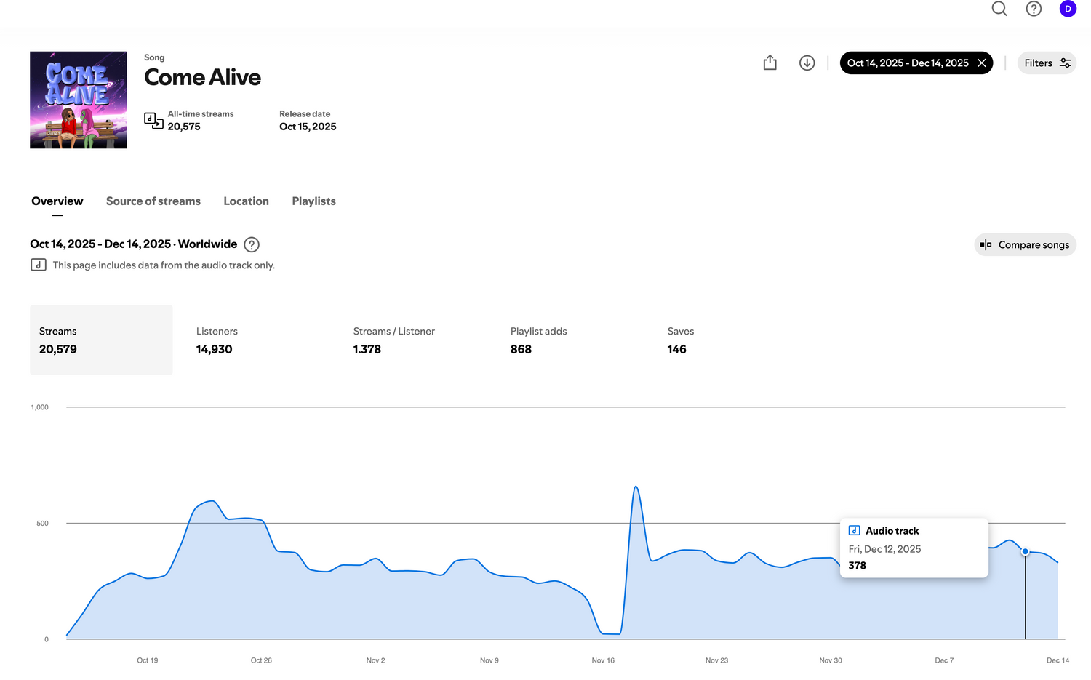1091x680 pixels.
Task: Click the download data icon
Action: [807, 63]
